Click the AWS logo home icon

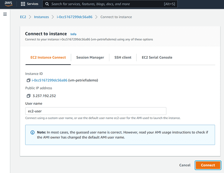pyautogui.click(x=9, y=4)
